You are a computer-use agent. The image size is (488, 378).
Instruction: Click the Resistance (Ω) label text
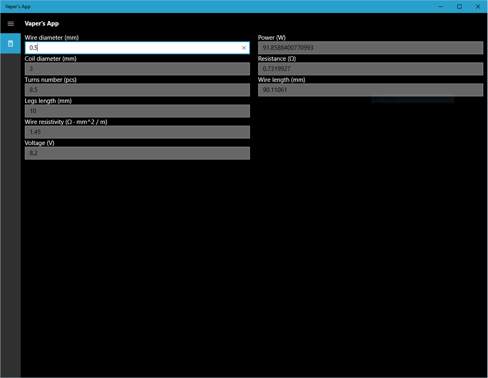pyautogui.click(x=277, y=59)
